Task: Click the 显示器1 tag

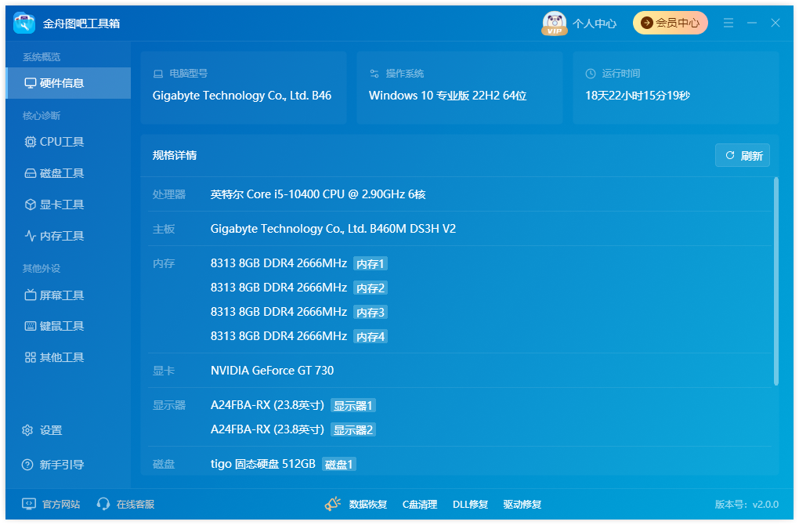Action: [353, 406]
